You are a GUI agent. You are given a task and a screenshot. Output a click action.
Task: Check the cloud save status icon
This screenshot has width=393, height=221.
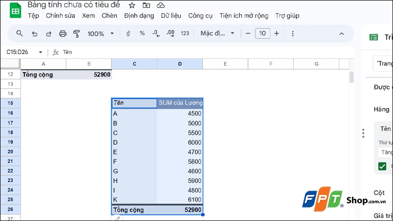161,5
